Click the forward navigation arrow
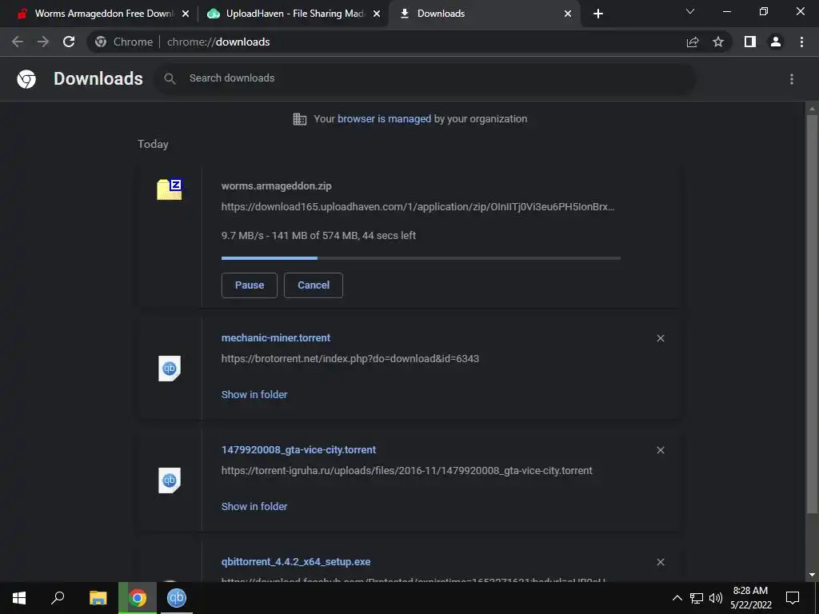 point(43,42)
